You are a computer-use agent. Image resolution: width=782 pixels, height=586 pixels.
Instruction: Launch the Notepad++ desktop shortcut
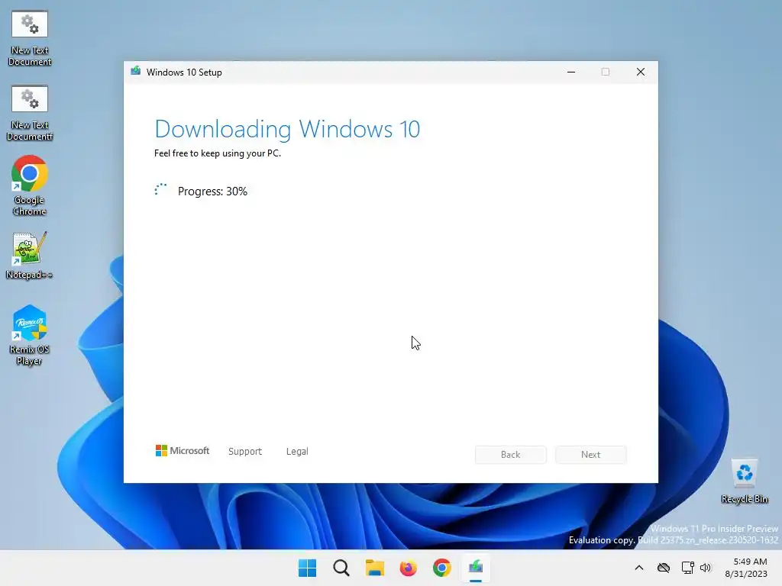pos(29,255)
